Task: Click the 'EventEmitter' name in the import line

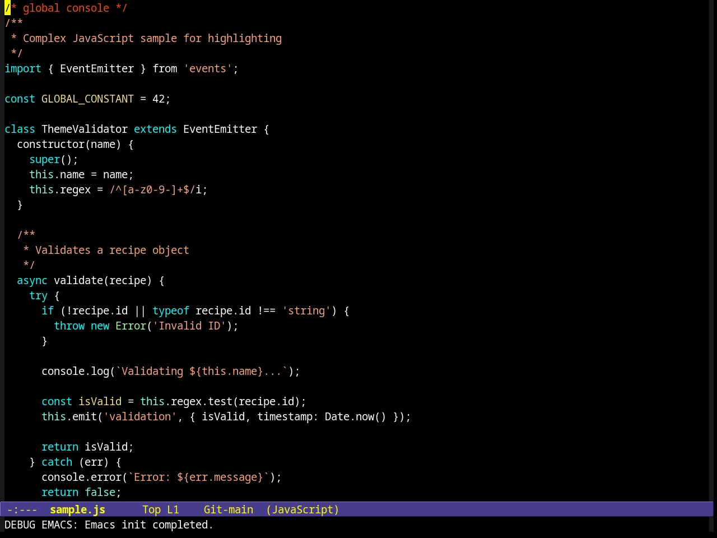Action: tap(97, 68)
